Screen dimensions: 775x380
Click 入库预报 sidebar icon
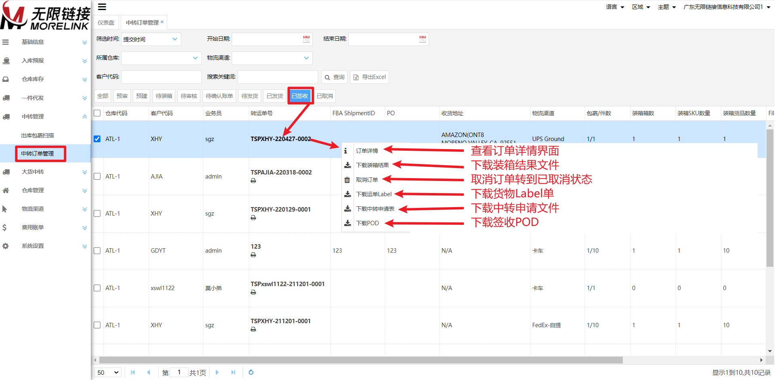(6, 60)
